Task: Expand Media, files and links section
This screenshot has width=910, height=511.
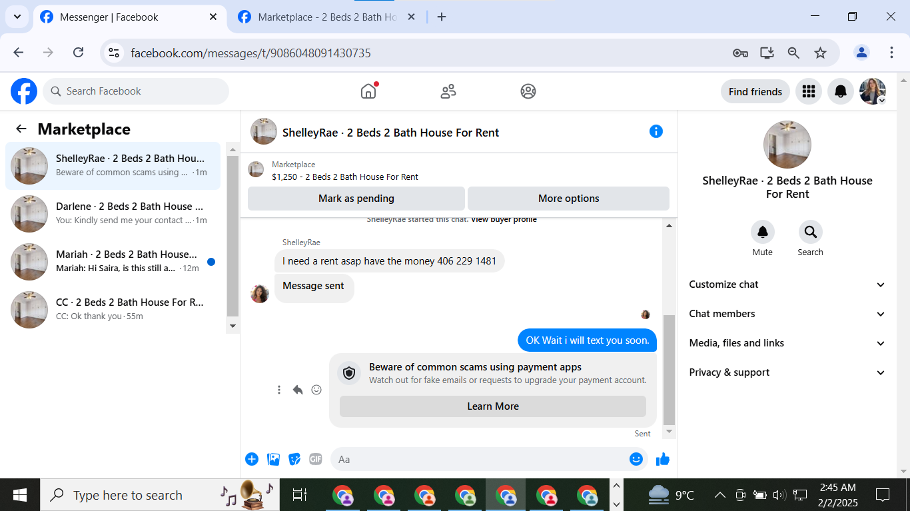Action: [787, 343]
